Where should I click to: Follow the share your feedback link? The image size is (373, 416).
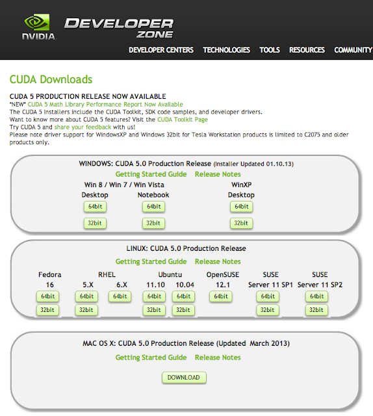coord(83,127)
